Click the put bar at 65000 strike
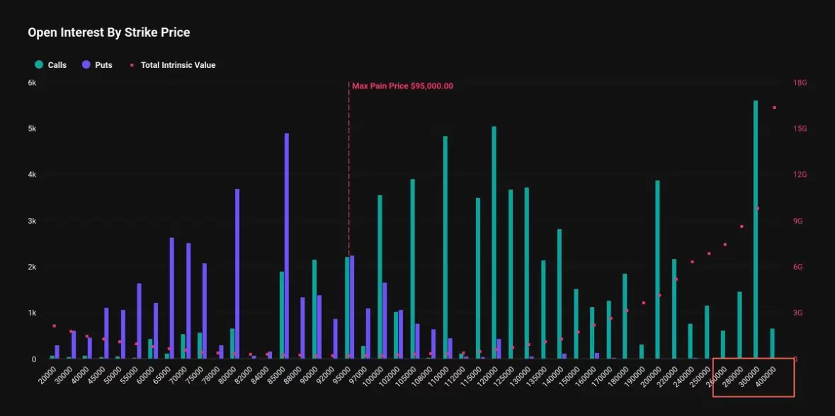Screen dimensions: 835x416 click(172, 298)
